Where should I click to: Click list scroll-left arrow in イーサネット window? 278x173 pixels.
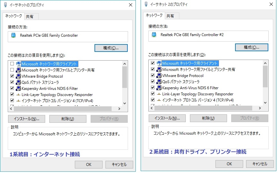tap(11, 109)
